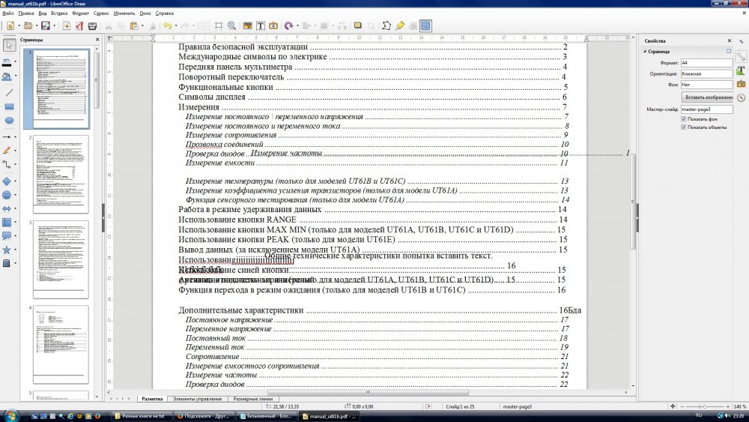Select the Stars shapes tool

click(7, 250)
